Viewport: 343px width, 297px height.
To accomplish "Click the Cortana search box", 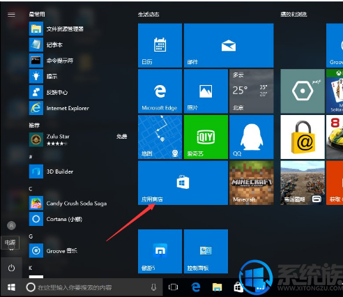I will pyautogui.click(x=93, y=287).
